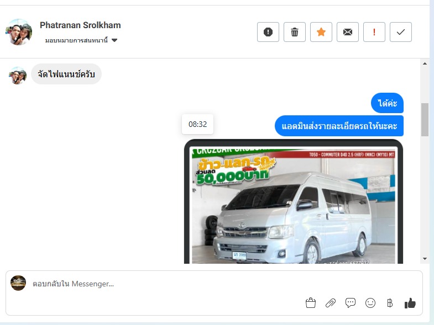This screenshot has height=325, width=434.
Task: Send a thumbs-up like
Action: [x=410, y=303]
